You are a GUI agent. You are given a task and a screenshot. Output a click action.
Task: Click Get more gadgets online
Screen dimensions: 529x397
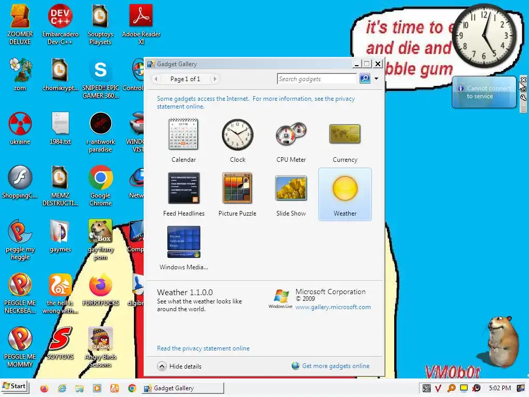331,365
